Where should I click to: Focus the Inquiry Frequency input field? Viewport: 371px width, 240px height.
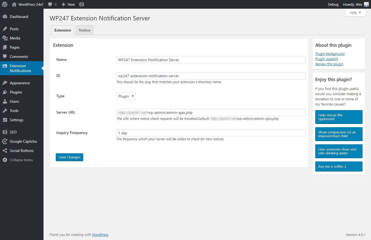point(211,133)
